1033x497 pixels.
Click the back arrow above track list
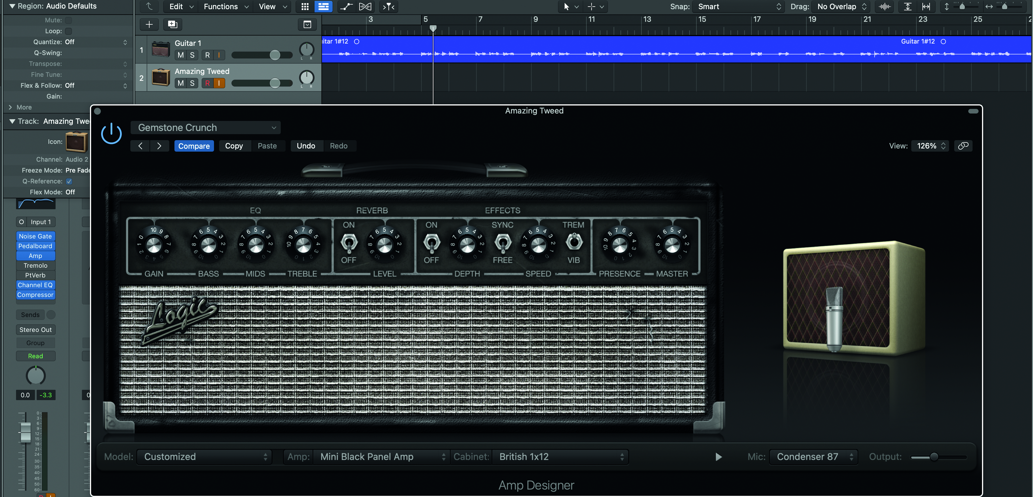tap(149, 6)
